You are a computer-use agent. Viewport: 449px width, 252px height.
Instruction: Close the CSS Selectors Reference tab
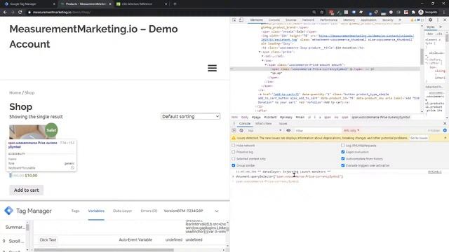166,4
